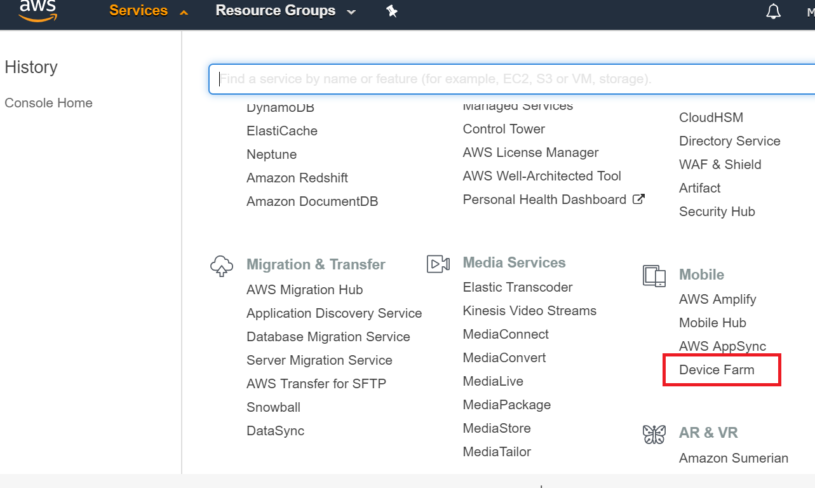Open Kinesis Video Streams

[x=529, y=311]
